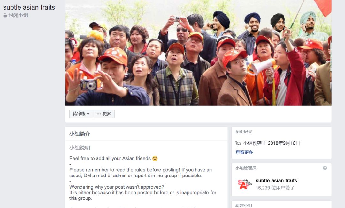This screenshot has width=345, height=208.
Task: Click the subtle asian traits group title
Action: [29, 7]
